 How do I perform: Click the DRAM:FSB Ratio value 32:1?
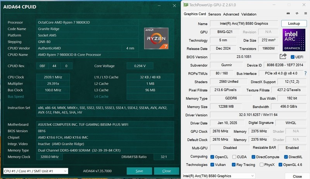164,157
